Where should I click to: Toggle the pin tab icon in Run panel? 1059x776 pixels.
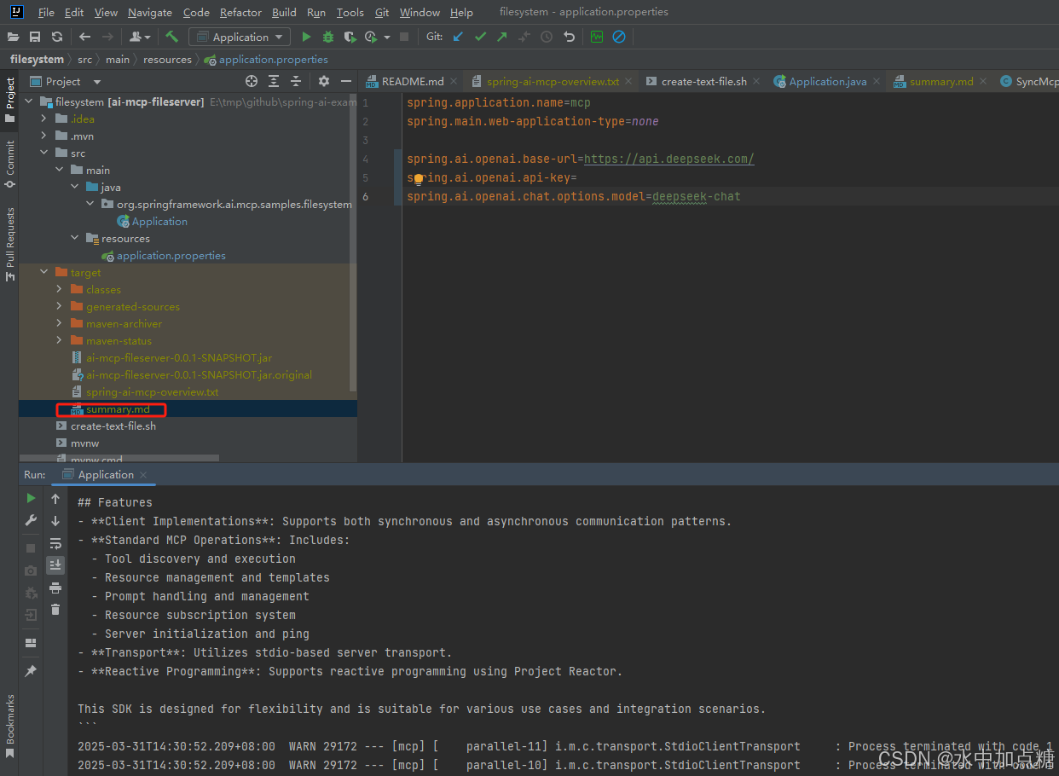tap(31, 671)
